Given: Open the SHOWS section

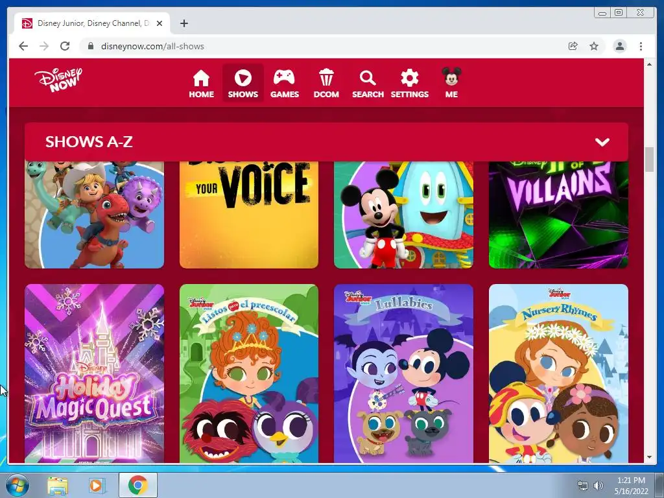Looking at the screenshot, I should pyautogui.click(x=243, y=83).
